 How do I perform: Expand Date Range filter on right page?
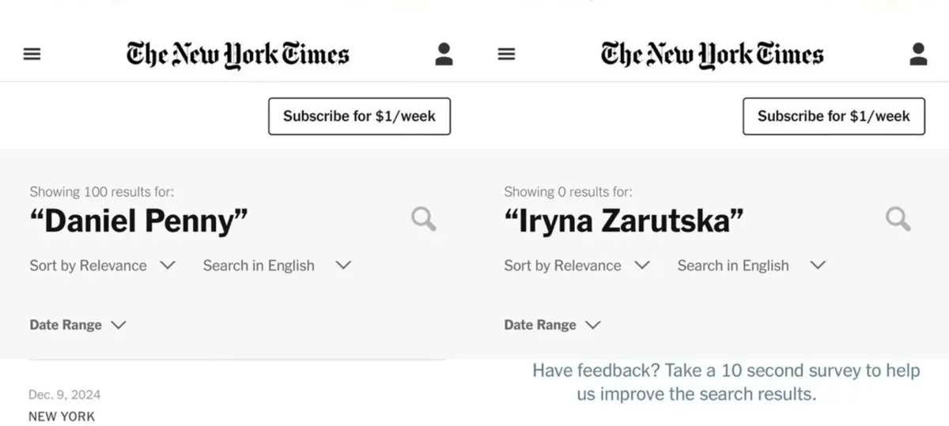[552, 325]
